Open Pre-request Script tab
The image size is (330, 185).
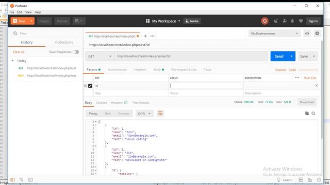pyautogui.click(x=184, y=69)
